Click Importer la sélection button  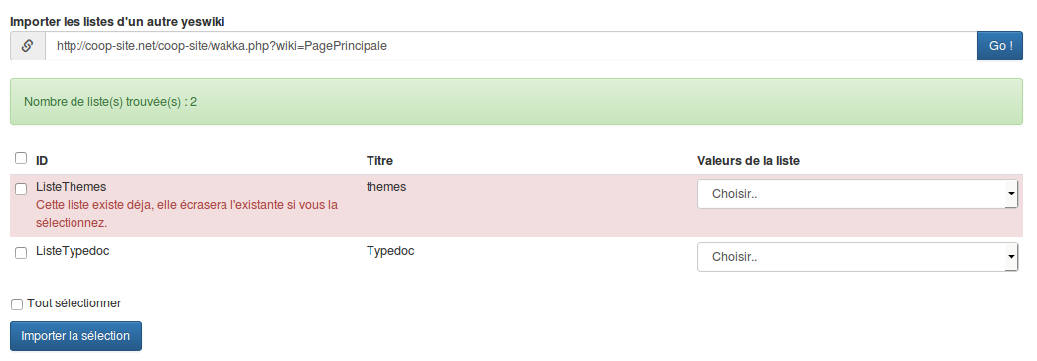75,336
